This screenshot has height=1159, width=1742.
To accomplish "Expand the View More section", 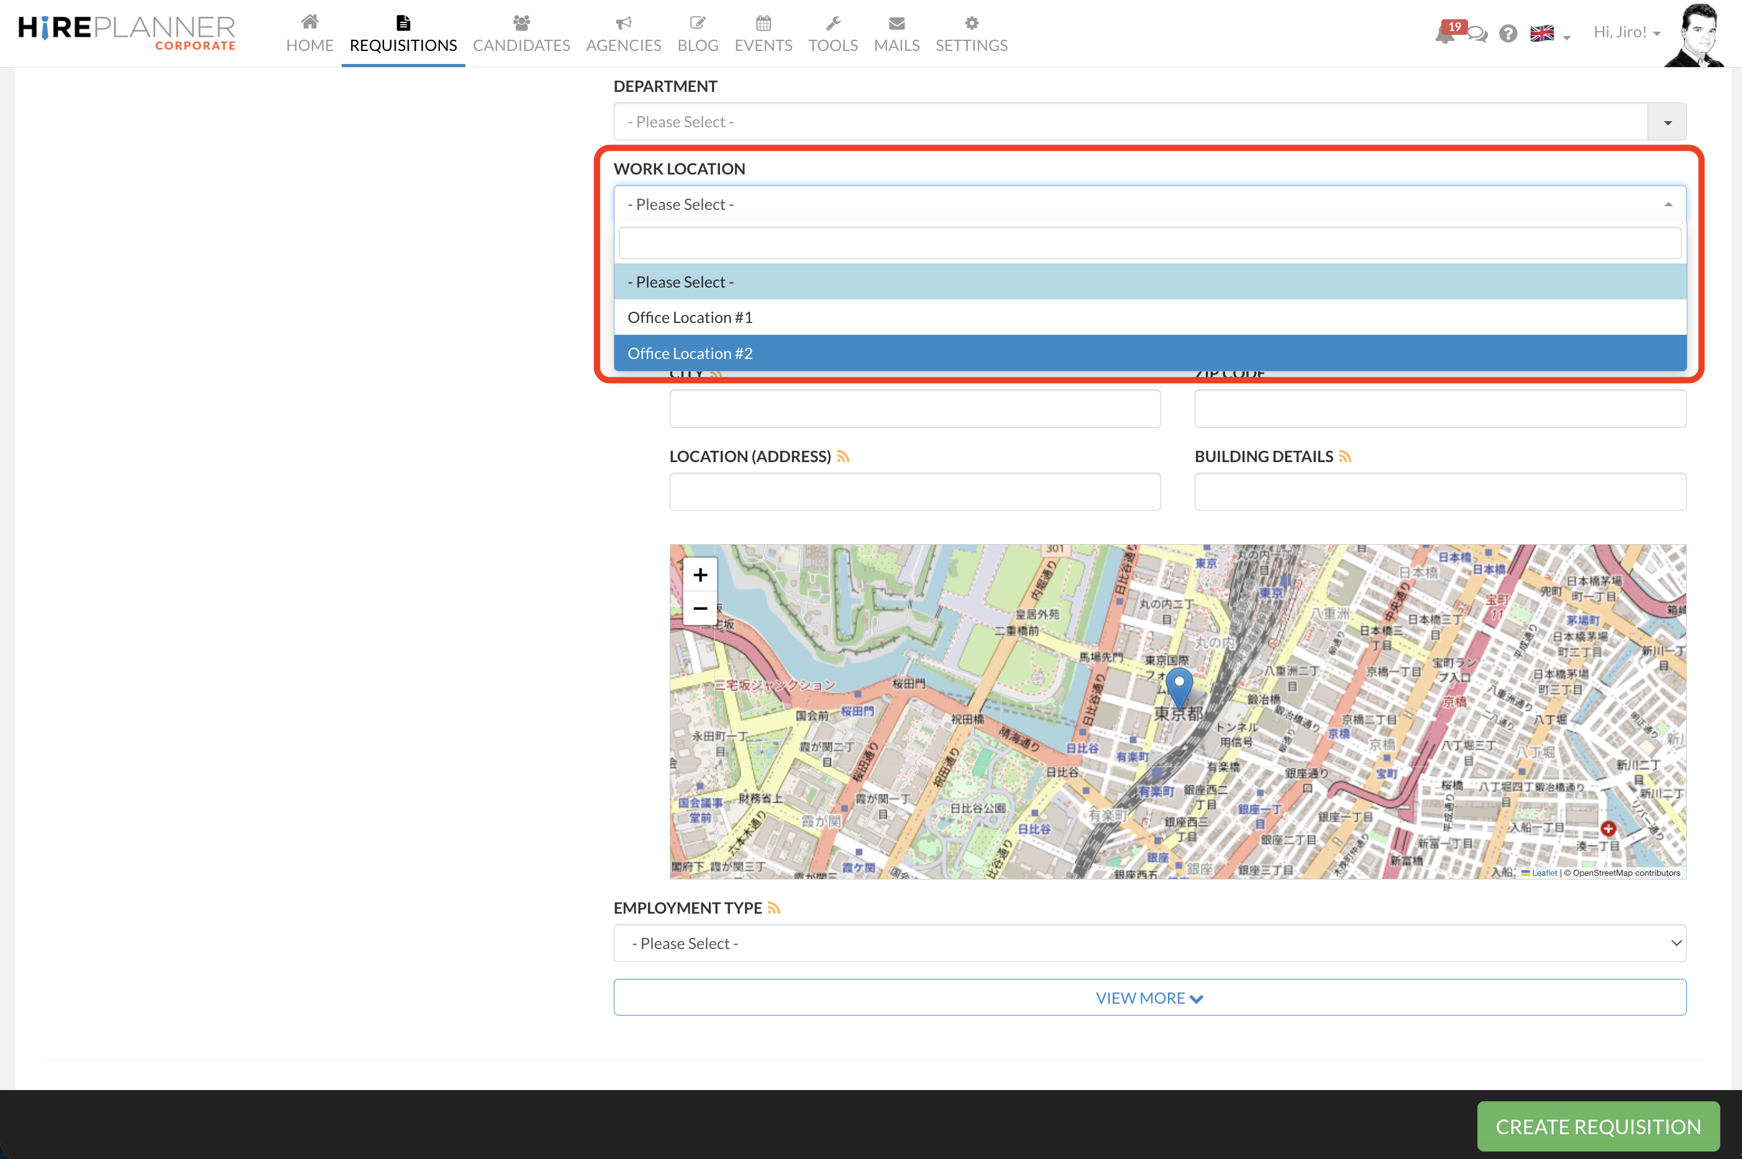I will tap(1149, 998).
